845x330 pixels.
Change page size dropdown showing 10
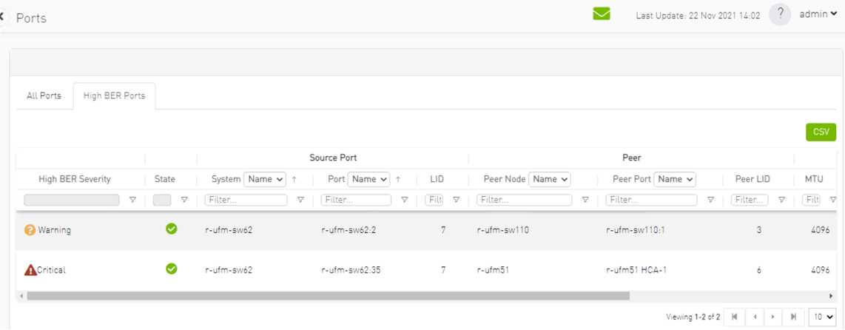coord(822,317)
